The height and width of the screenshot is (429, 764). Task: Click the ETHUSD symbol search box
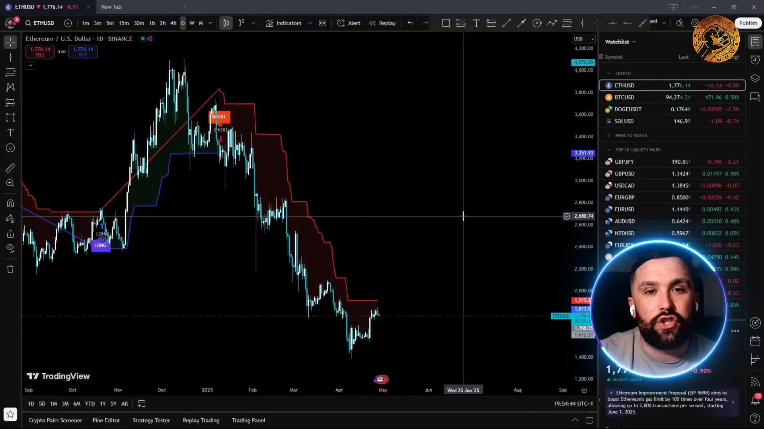(x=40, y=23)
